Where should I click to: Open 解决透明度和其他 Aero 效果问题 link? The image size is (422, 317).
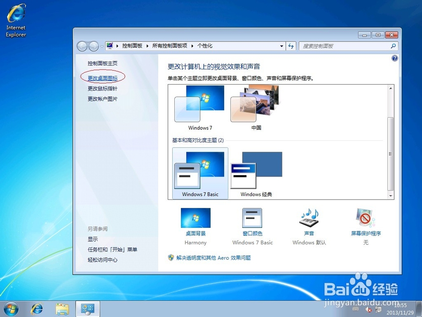coord(214,258)
